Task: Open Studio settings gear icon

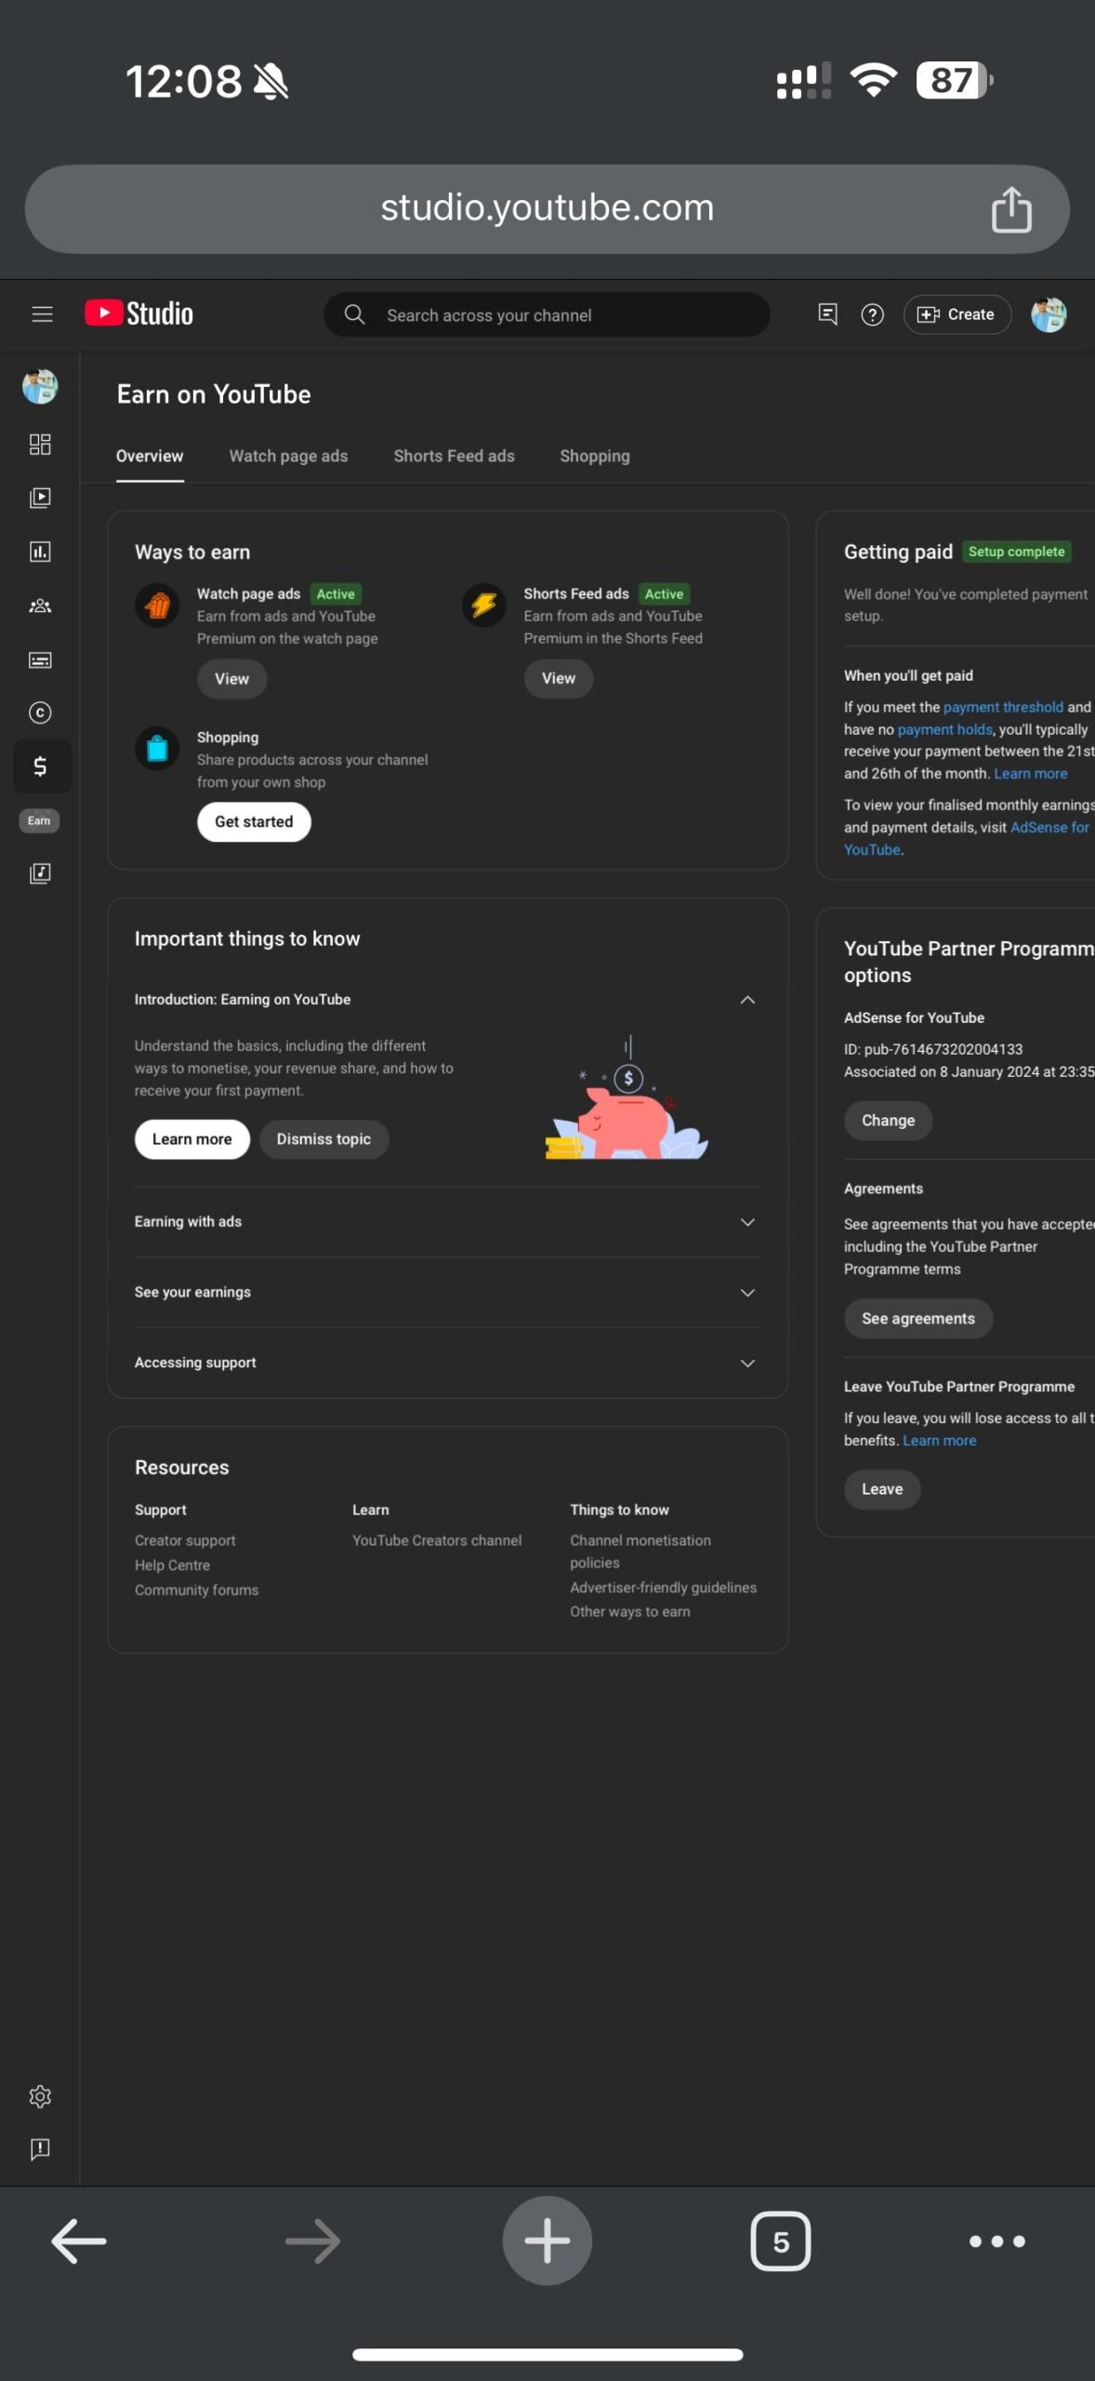Action: (x=40, y=2096)
